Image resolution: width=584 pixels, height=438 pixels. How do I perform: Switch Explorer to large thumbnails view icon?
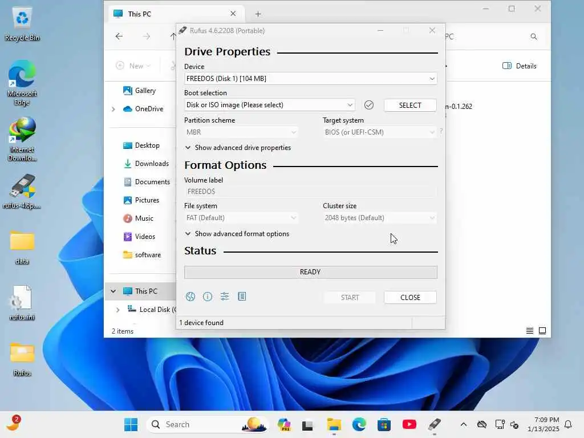click(x=542, y=331)
